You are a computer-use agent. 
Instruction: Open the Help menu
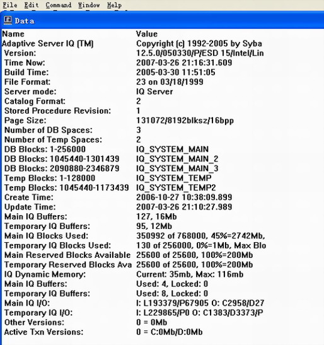(x=114, y=5)
